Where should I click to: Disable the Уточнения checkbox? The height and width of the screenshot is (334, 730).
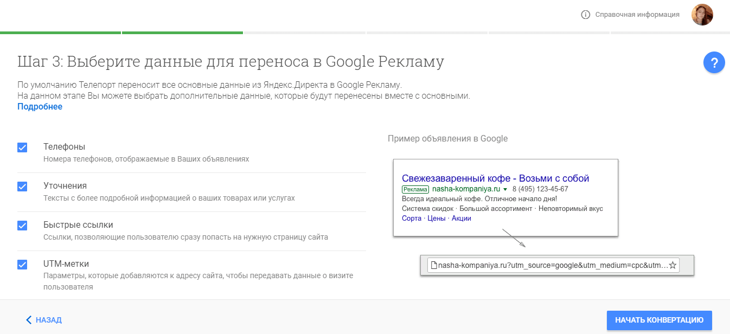click(22, 186)
